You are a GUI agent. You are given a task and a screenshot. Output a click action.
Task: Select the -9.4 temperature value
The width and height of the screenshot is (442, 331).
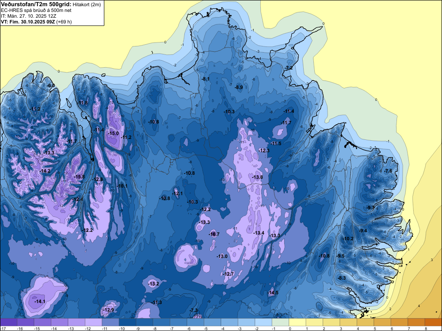tap(363, 231)
